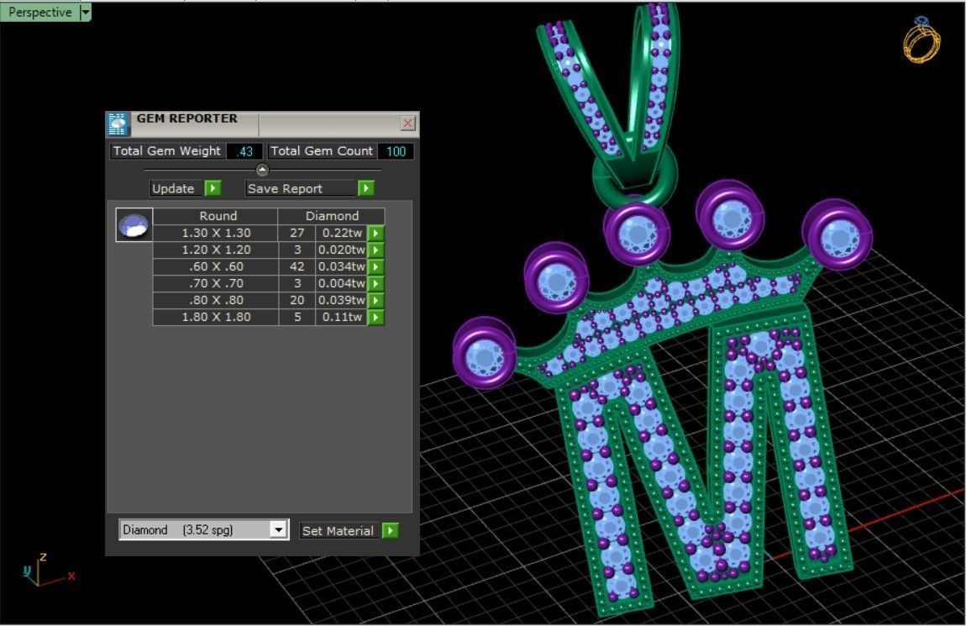
Task: Click the count cell showing 27
Action: (x=297, y=233)
